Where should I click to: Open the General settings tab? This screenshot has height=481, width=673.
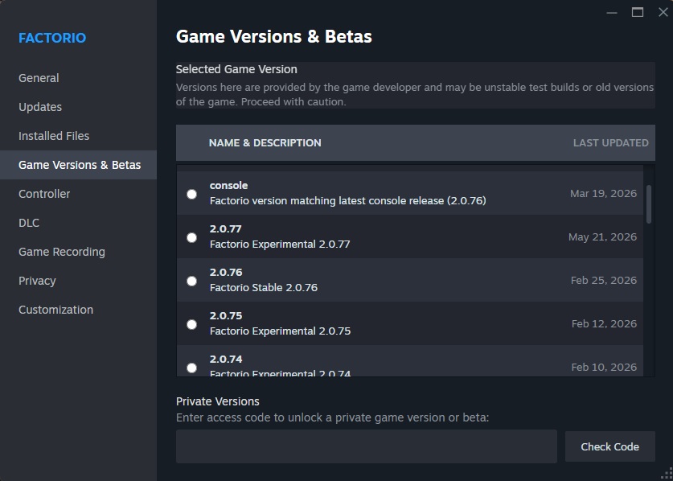(78, 78)
